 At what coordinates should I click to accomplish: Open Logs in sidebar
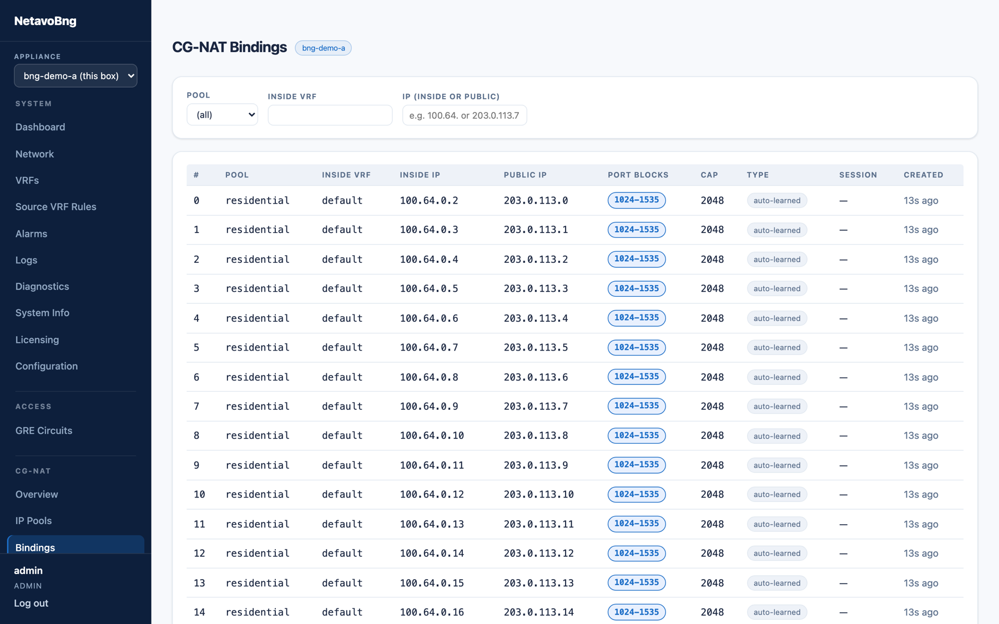[x=26, y=260]
